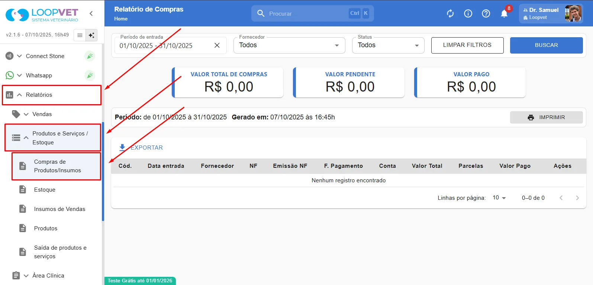Sort by Data entrada column header
593x285 pixels.
[x=166, y=166]
